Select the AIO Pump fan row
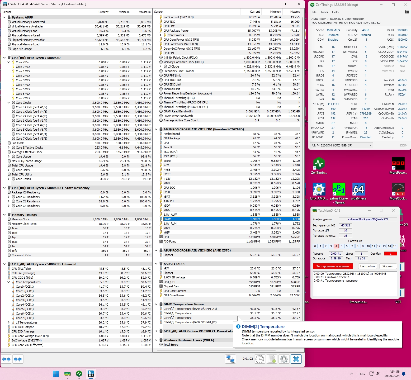Image resolution: width=411 pixels, height=380 pixels. tap(229, 241)
